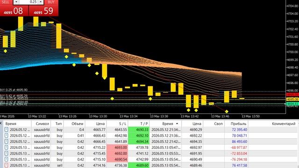Click the sell price 4695 08 panel

pyautogui.click(x=14, y=11)
